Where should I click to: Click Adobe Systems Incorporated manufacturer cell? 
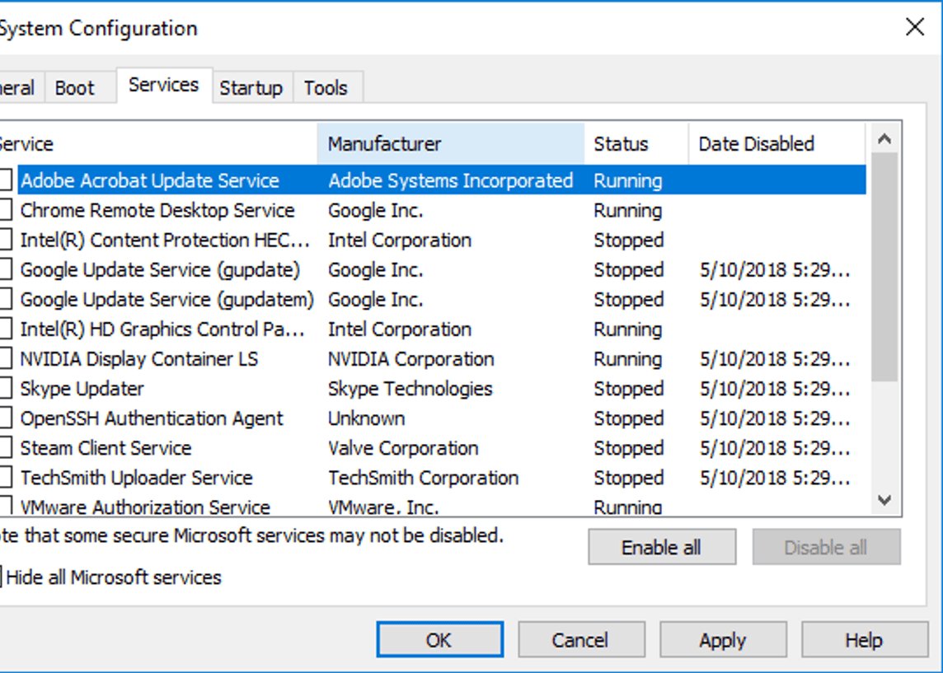tap(450, 180)
